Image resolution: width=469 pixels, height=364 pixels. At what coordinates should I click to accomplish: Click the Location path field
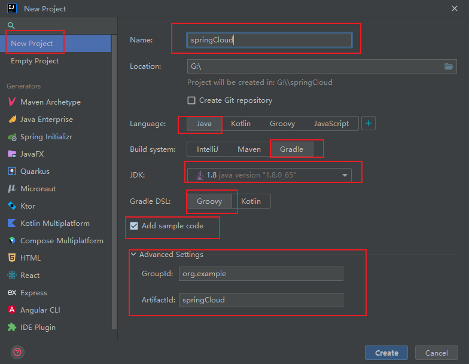pos(322,66)
